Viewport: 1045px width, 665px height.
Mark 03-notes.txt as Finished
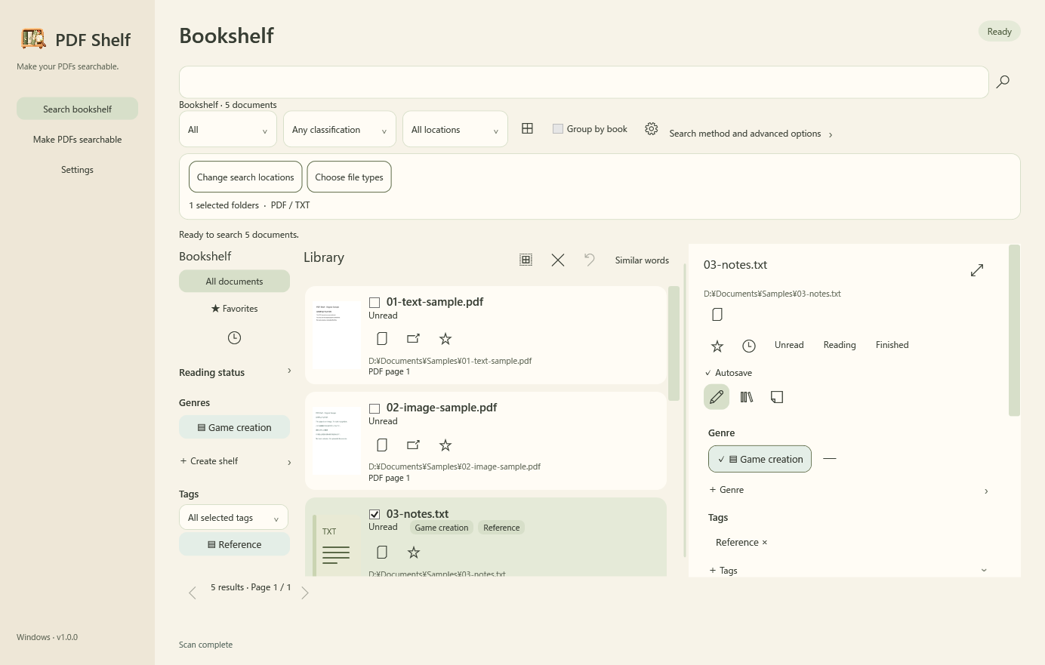[x=892, y=345]
